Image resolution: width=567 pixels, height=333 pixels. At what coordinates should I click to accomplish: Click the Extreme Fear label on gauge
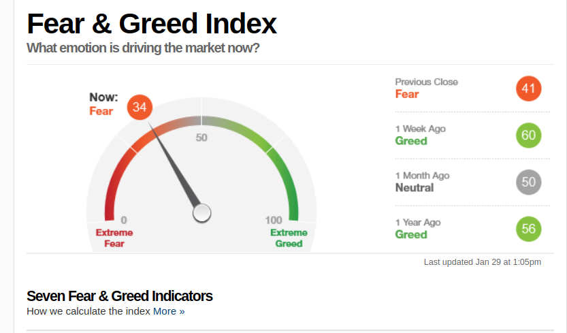(114, 238)
